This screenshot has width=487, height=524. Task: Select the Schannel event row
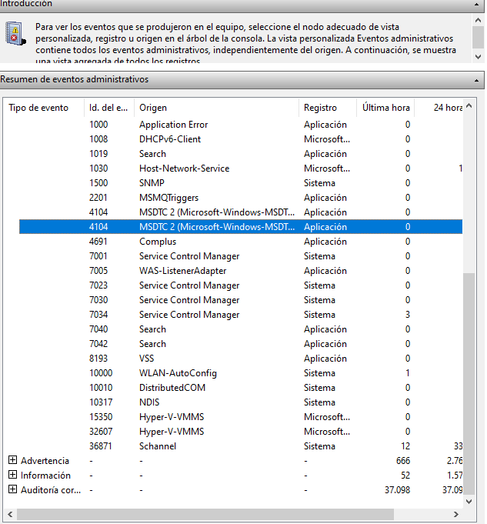(241, 446)
